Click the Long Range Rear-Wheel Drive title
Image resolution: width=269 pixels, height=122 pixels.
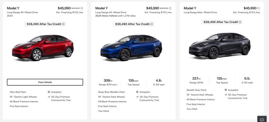tap(200, 12)
